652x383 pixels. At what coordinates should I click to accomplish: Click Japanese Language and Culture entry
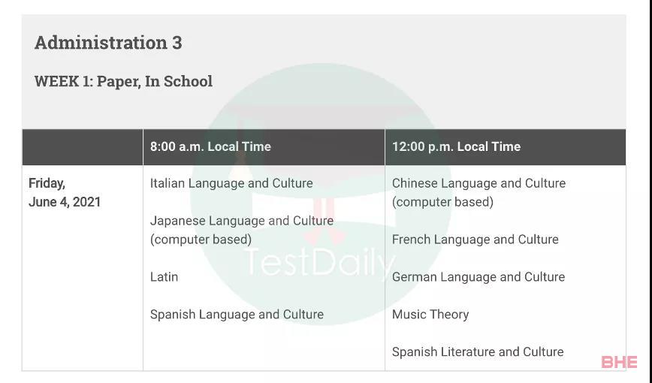pos(242,230)
